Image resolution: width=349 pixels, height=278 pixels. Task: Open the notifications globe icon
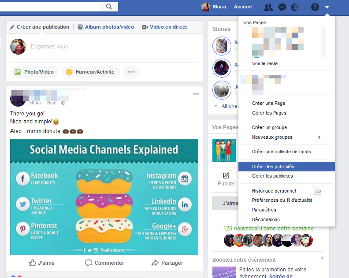tap(295, 7)
